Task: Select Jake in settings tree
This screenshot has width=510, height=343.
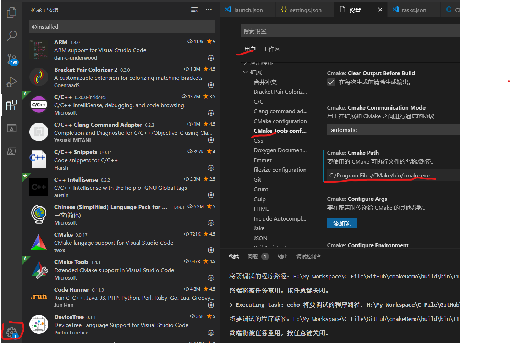Action: coord(259,228)
